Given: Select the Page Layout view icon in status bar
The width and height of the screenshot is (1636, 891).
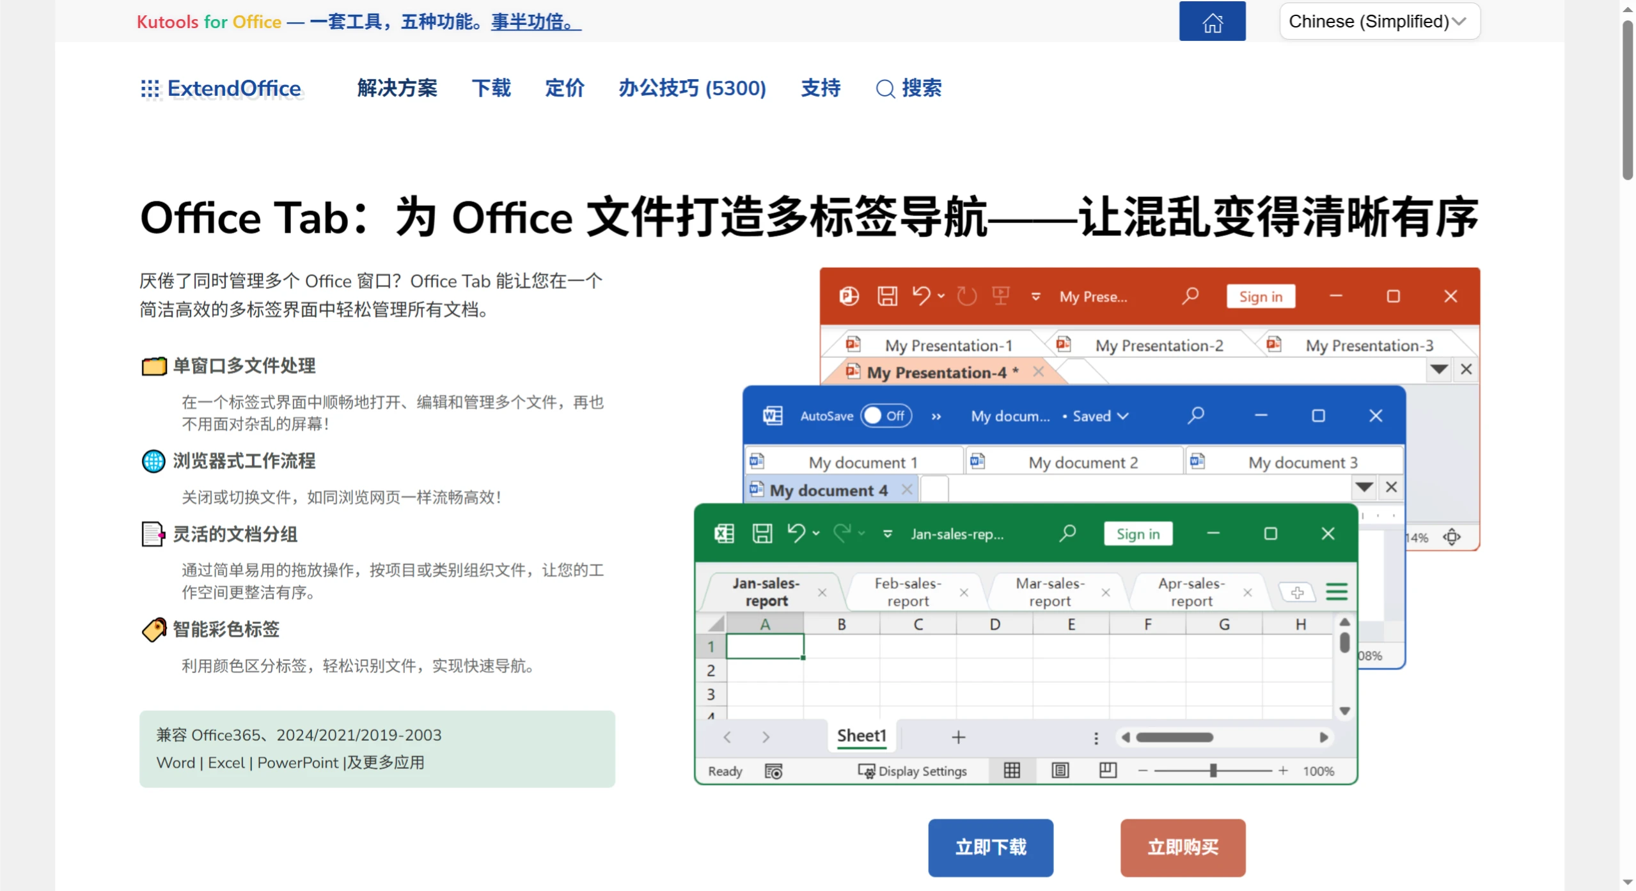Looking at the screenshot, I should 1060,771.
